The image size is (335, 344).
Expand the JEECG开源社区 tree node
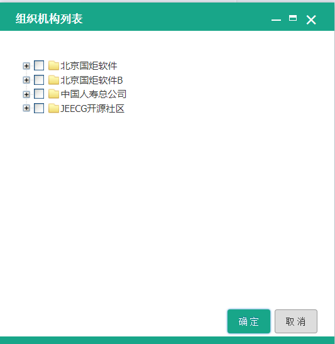(x=26, y=108)
